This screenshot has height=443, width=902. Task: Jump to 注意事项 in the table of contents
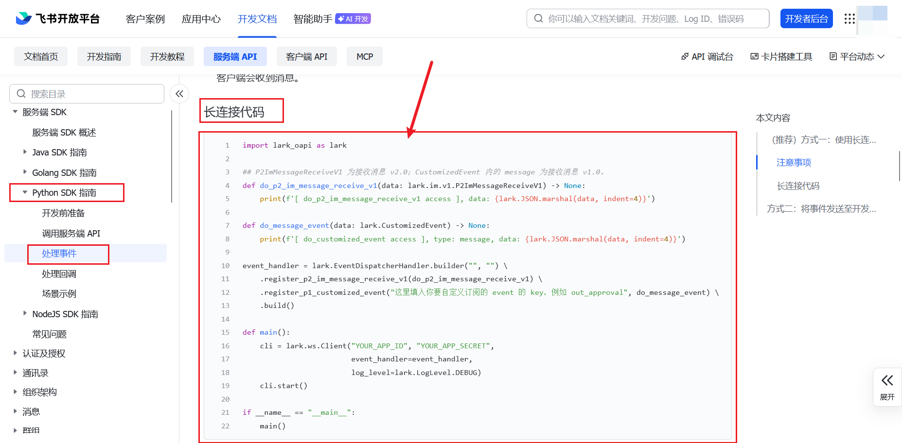794,162
